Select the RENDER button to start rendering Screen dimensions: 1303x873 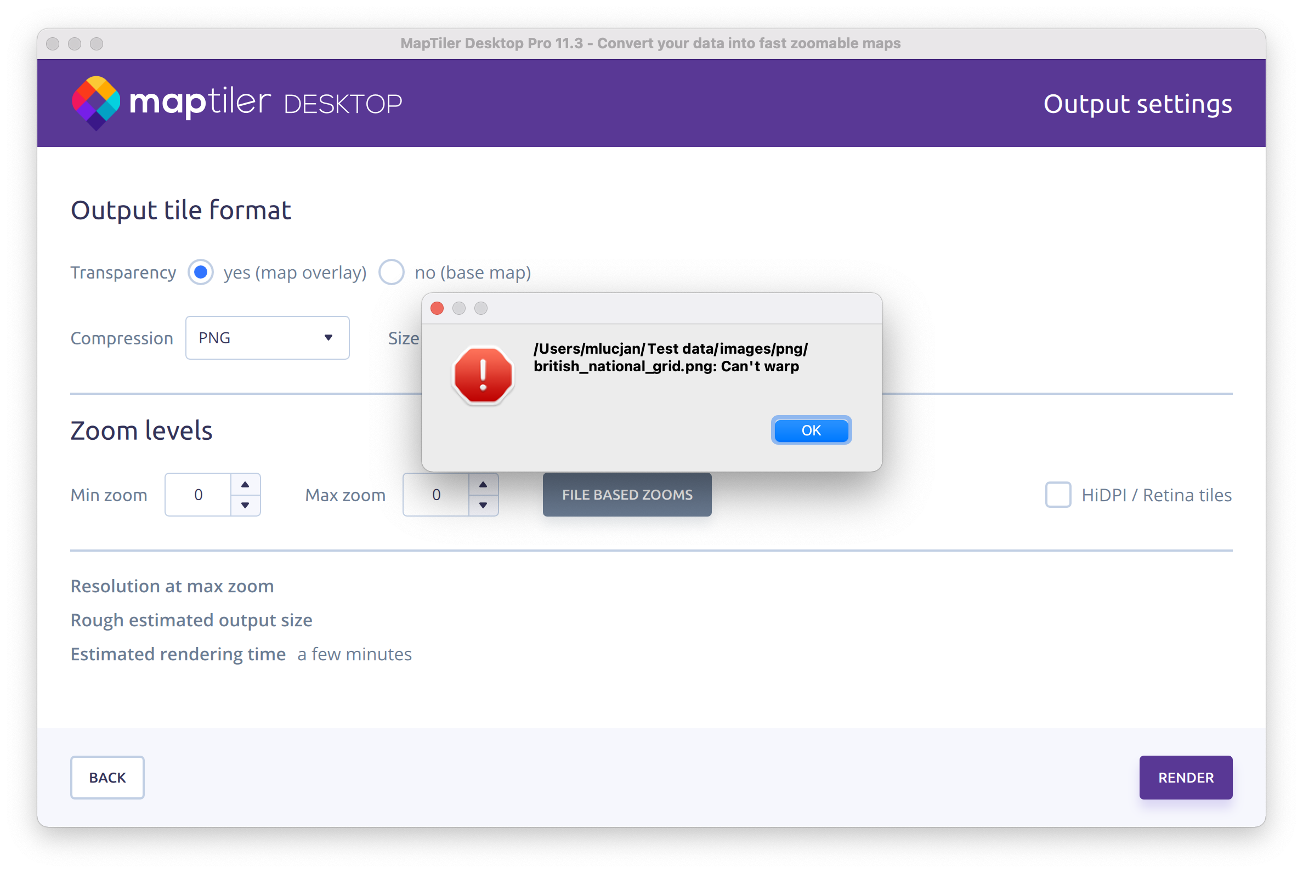[x=1185, y=776]
